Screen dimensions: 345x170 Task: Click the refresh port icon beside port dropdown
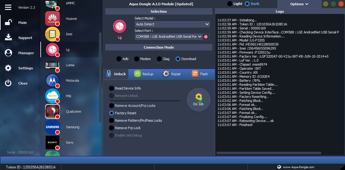(206, 37)
